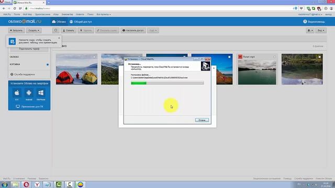Select the forest lake photo checkbox

click(320, 57)
